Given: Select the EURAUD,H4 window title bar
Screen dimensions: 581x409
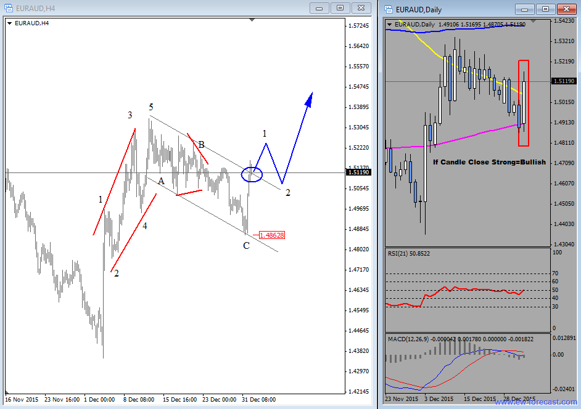Looking at the screenshot, I should pyautogui.click(x=154, y=8).
